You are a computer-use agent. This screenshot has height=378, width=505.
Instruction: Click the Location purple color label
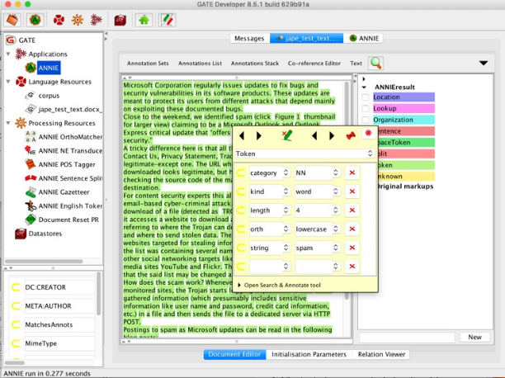click(x=404, y=97)
